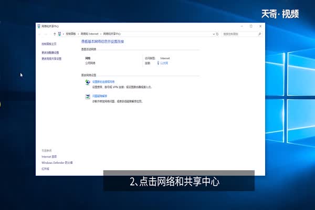The height and width of the screenshot is (210, 315).
Task: Click the back arrow in the address bar
Action: pyautogui.click(x=39, y=34)
